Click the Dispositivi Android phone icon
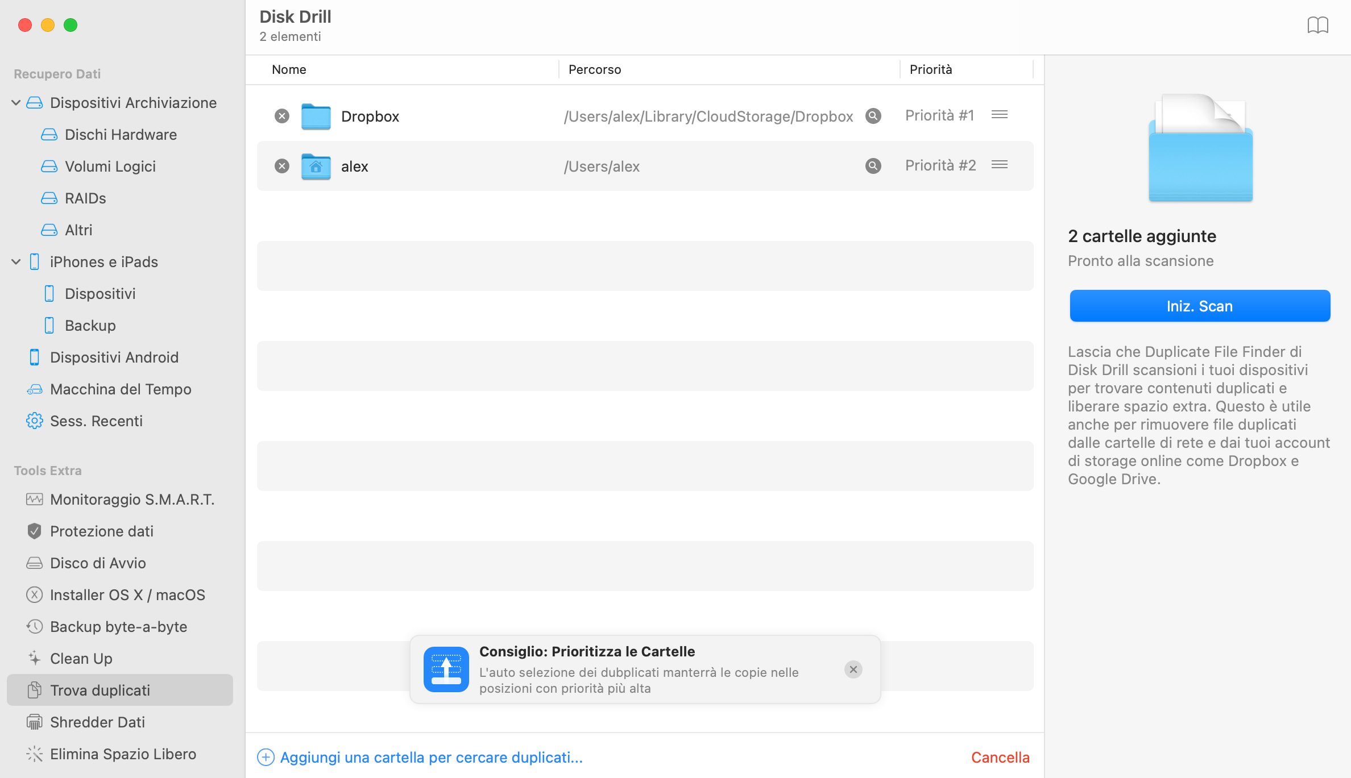Image resolution: width=1351 pixels, height=778 pixels. click(x=35, y=357)
